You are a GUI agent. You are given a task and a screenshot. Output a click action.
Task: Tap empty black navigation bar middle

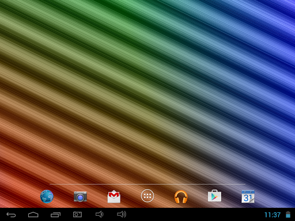[192, 215]
